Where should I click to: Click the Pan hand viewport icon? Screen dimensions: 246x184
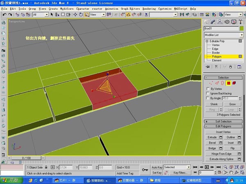pos(231,172)
